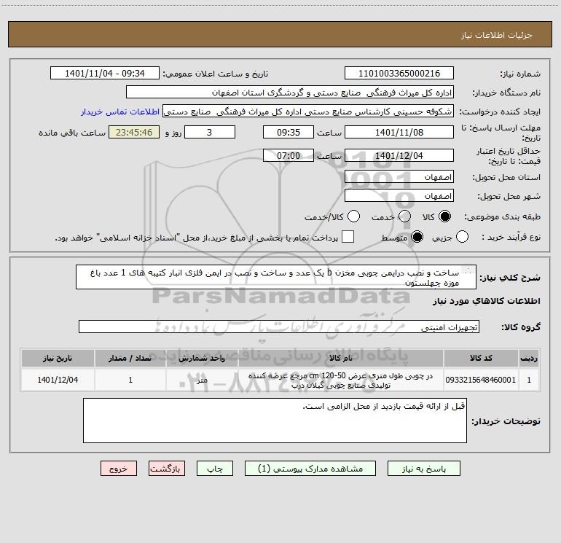View attached documents (1) button
Image resolution: width=561 pixels, height=543 pixels.
(x=310, y=469)
